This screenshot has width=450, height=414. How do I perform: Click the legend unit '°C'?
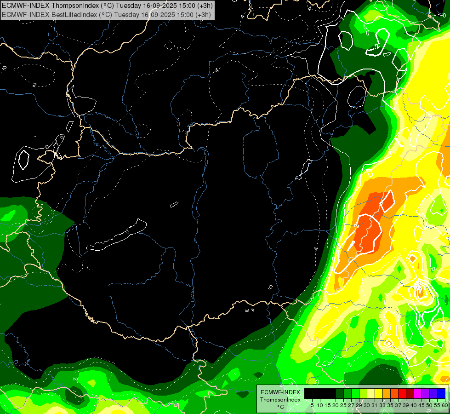point(281,407)
